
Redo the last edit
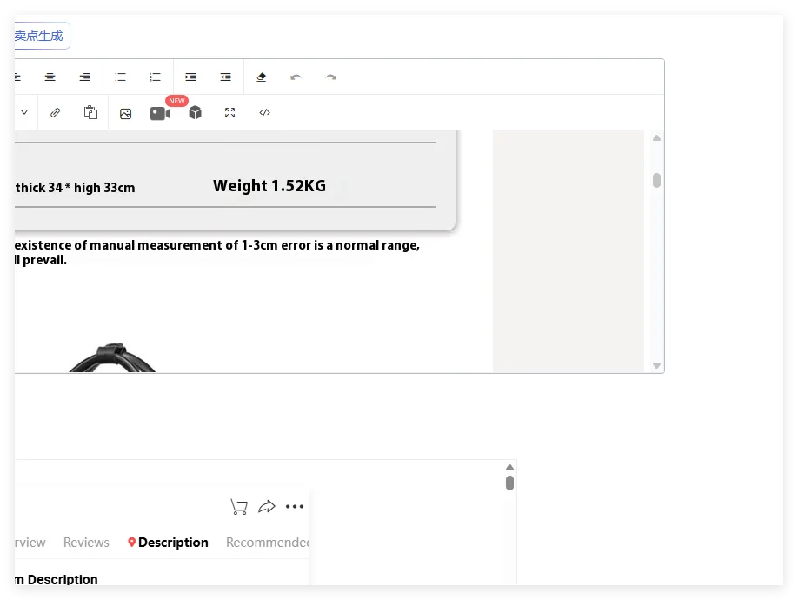[x=331, y=77]
